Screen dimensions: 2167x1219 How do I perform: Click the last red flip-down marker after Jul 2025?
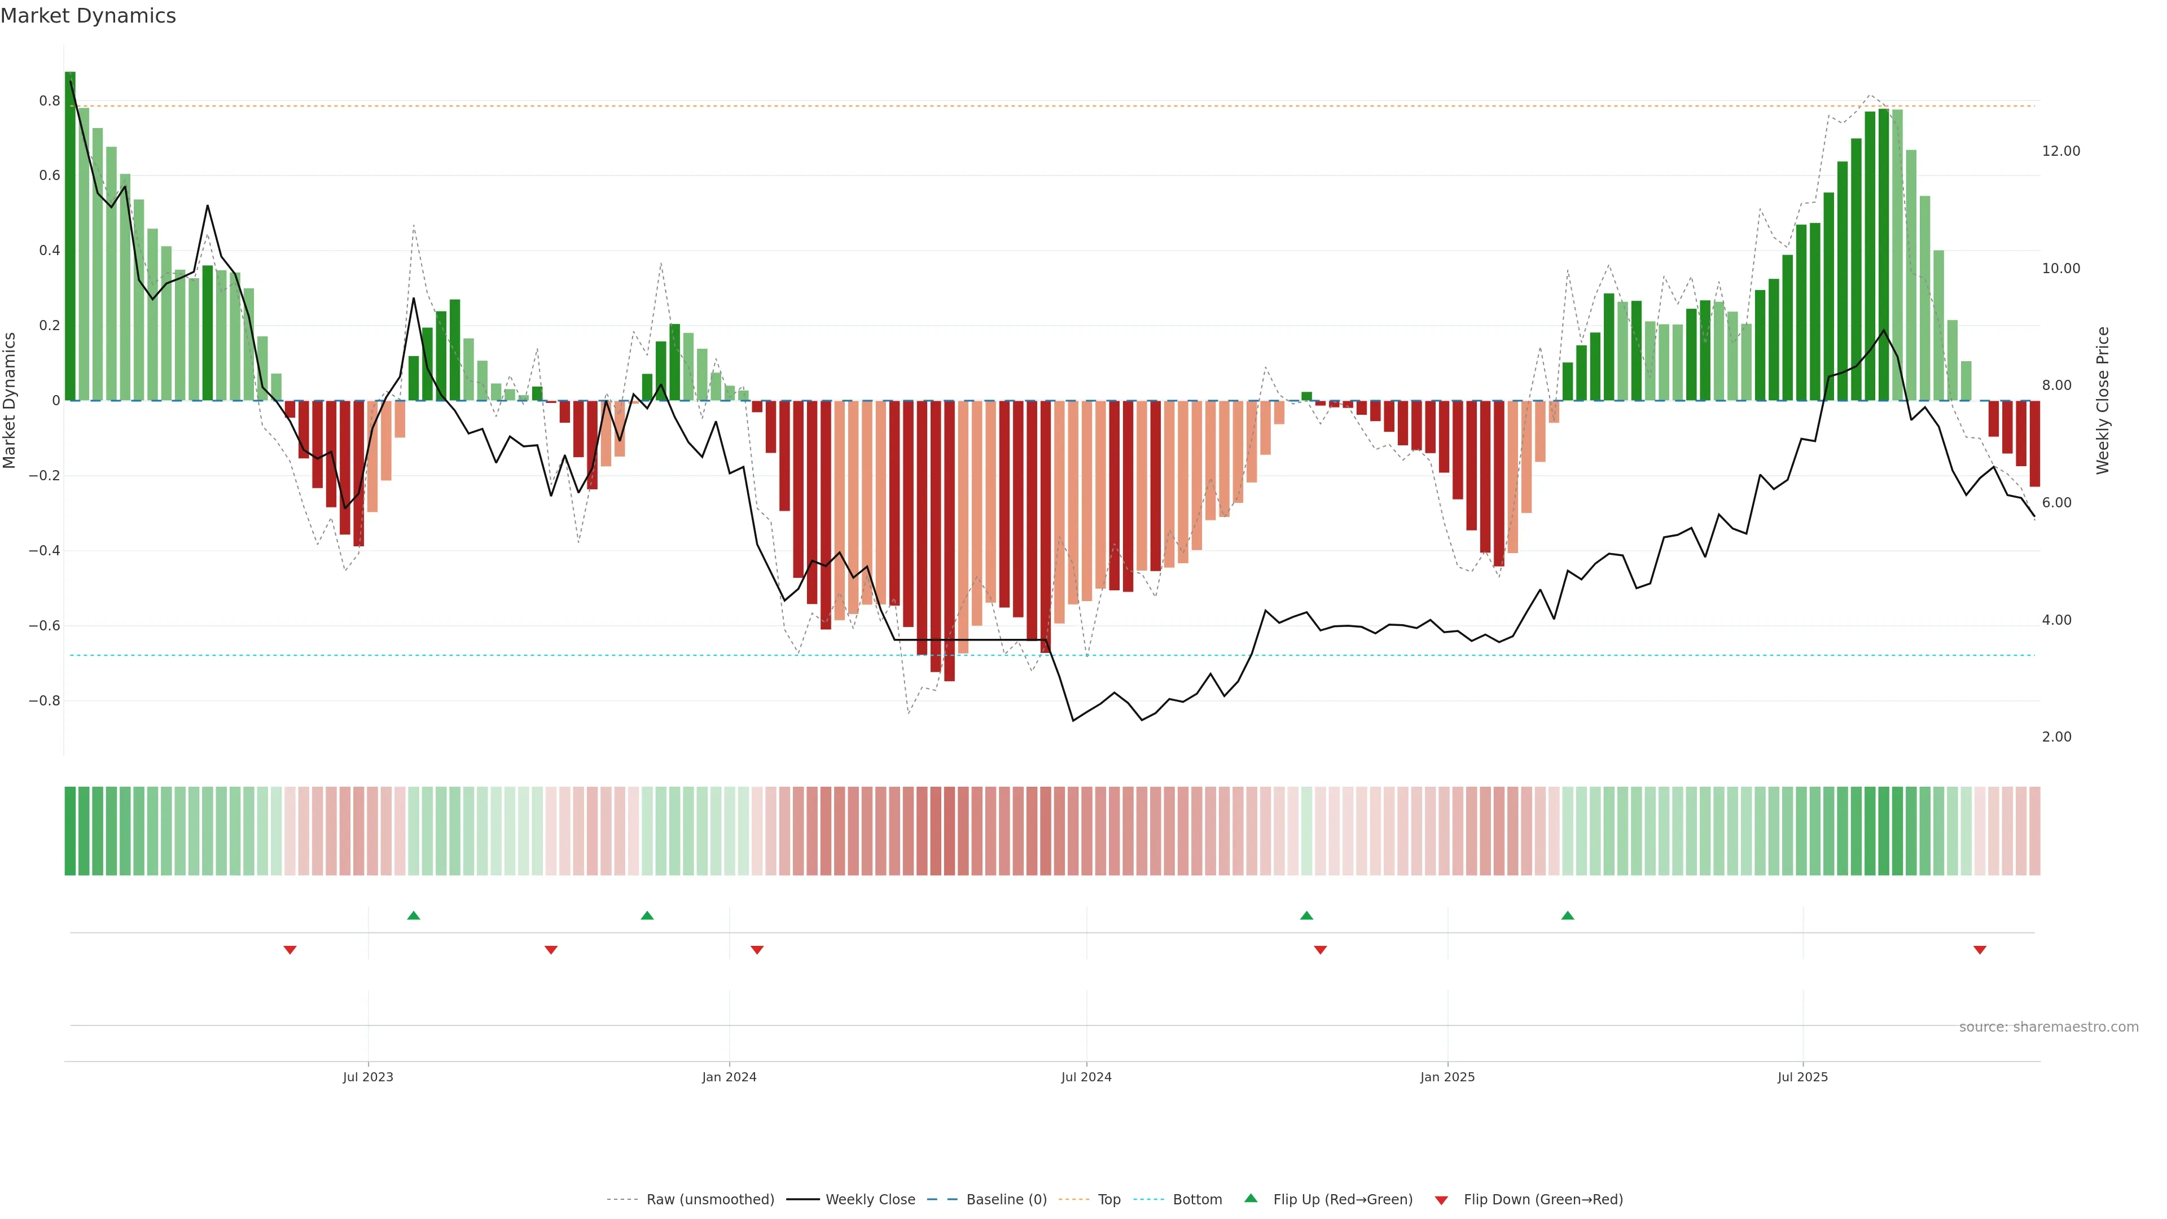click(x=1980, y=950)
